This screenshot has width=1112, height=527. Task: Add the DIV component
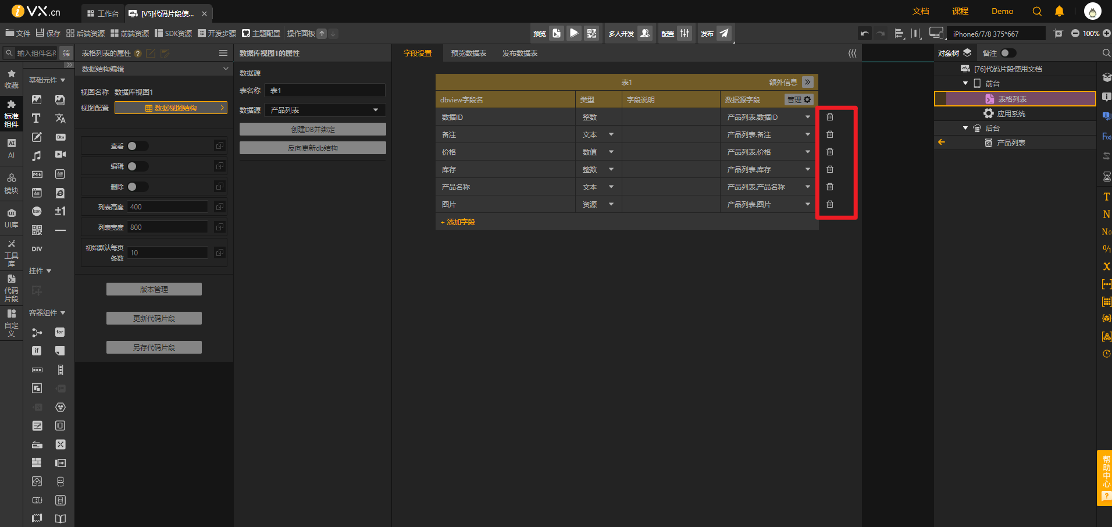tap(37, 249)
